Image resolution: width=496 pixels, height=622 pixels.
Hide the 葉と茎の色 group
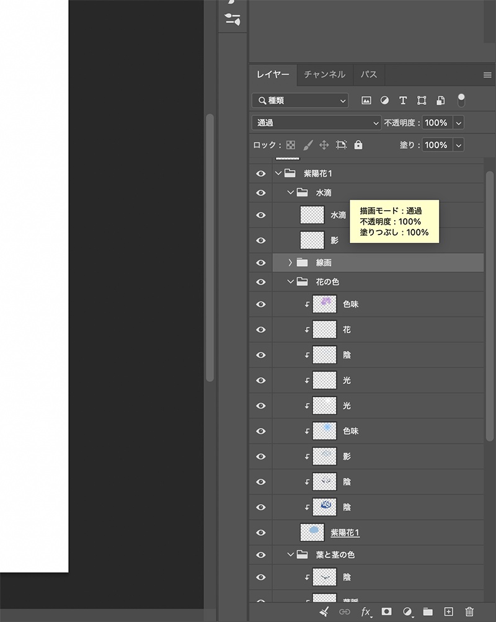click(261, 554)
